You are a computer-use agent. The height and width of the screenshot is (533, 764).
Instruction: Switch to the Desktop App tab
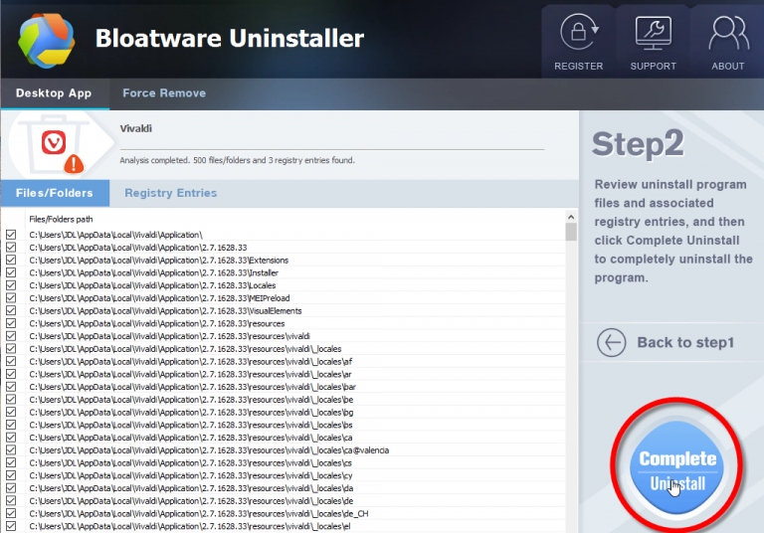coord(54,93)
